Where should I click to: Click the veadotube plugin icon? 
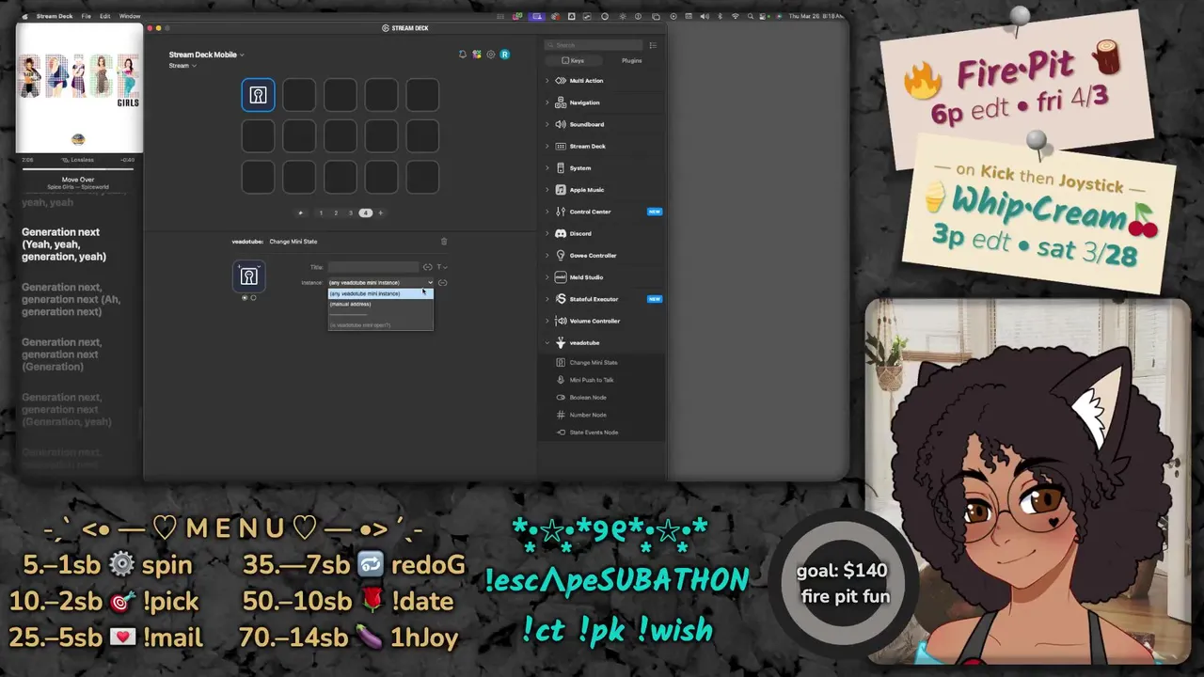click(561, 343)
